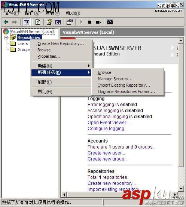186x207 pixels.
Task: Expand the 新建(N) submenu
Action: tap(61, 66)
